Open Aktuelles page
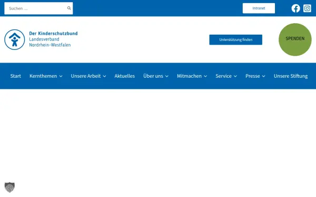This screenshot has height=197, width=316. tap(124, 76)
